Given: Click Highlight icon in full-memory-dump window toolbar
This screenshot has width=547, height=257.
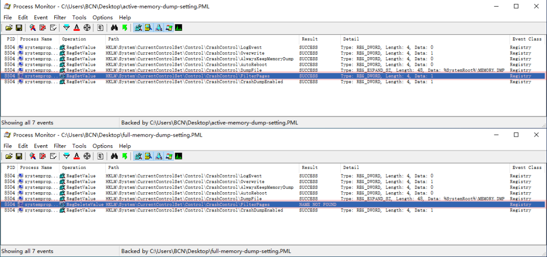Looking at the screenshot, I should coord(77,156).
